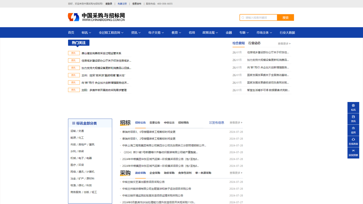363x204 pixels.
Task: Click the 资讯 tag beside 兰州：挖深
Action: coord(74,75)
